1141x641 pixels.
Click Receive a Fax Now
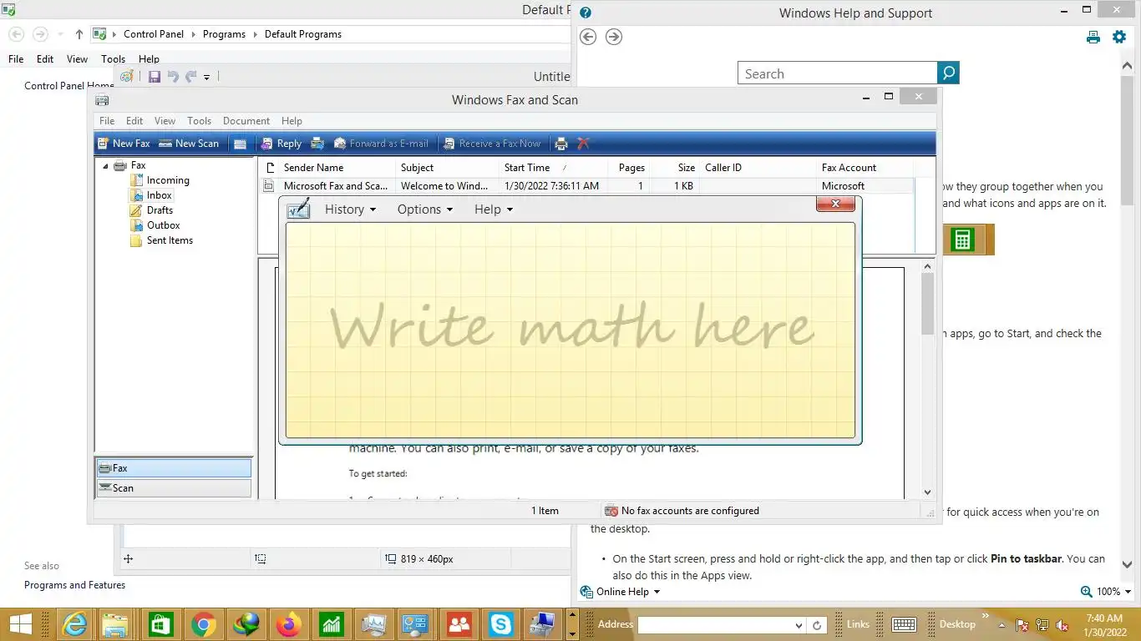pos(492,144)
